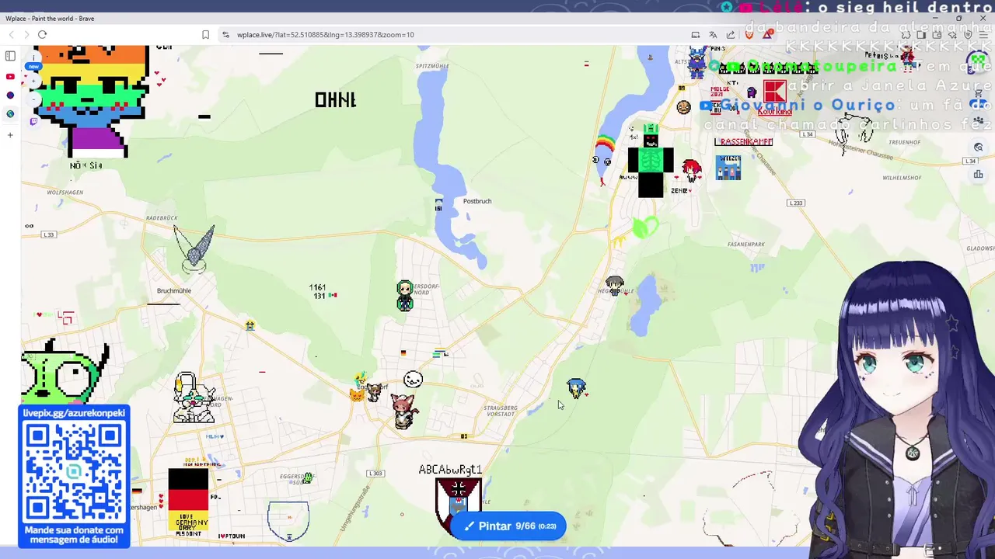Open YouTube from the Brave sidebar
This screenshot has height=559, width=995.
(x=10, y=76)
